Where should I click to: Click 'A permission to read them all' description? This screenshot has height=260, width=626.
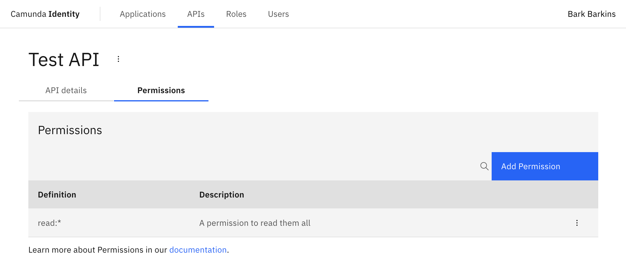tap(255, 223)
